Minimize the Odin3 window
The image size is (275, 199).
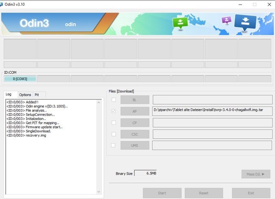(240, 4)
